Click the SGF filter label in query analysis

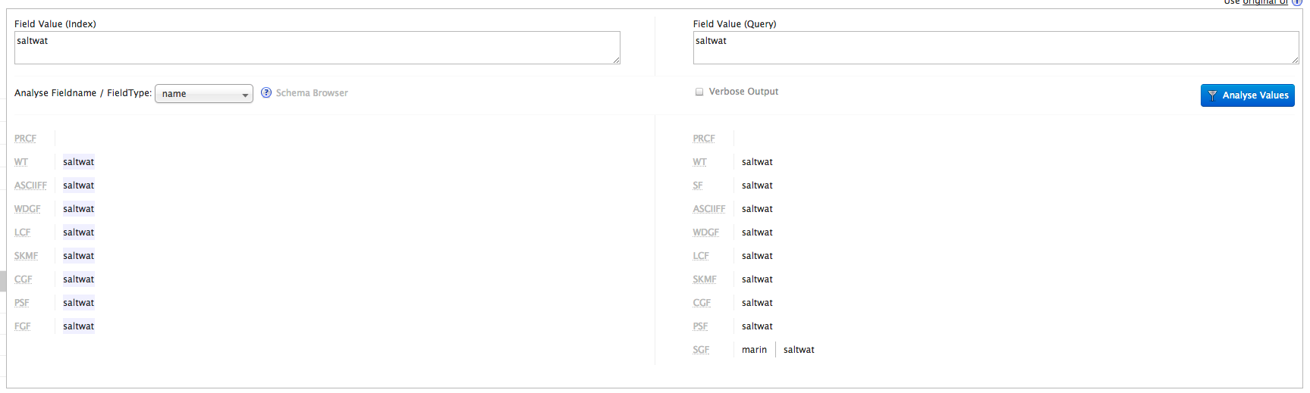[x=701, y=350]
